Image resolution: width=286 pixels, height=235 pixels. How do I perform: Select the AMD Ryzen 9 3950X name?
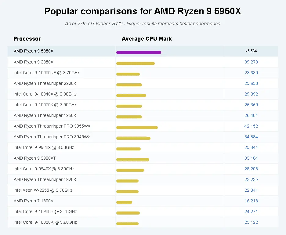pos(33,62)
